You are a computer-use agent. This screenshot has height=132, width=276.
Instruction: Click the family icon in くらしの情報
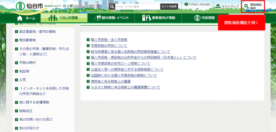(x=53, y=18)
